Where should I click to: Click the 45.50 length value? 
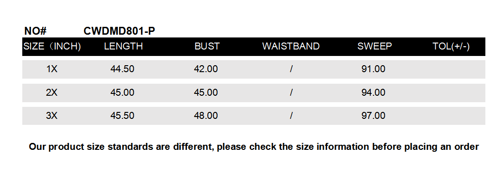click(x=123, y=116)
